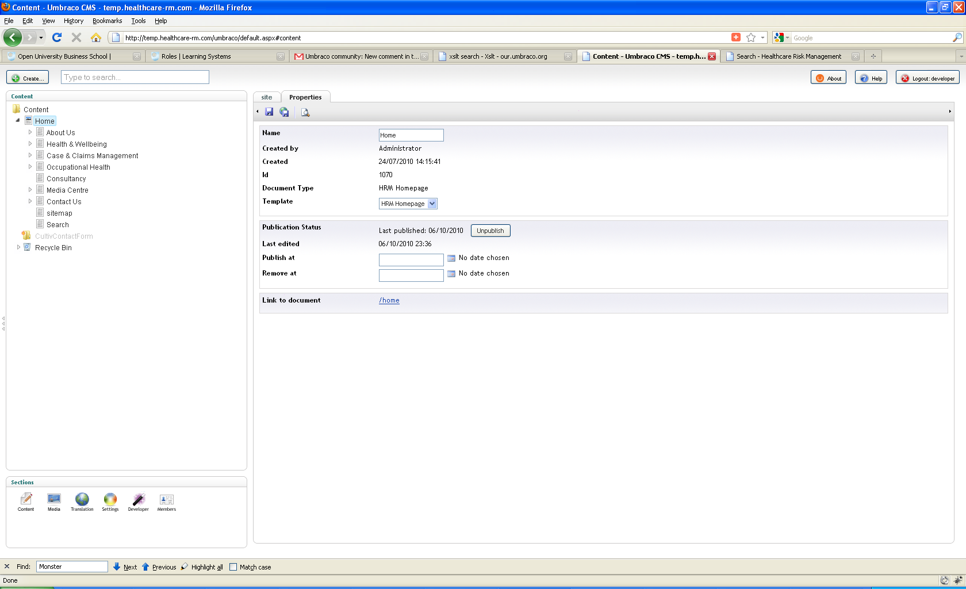The width and height of the screenshot is (966, 589).
Task: Expand the Contact Us tree node
Action: (30, 201)
